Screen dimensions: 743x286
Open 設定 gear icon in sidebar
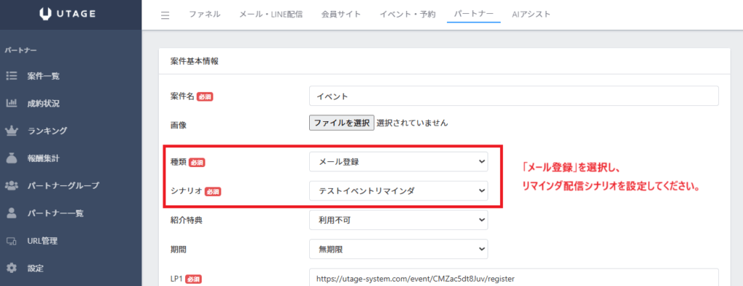(12, 269)
